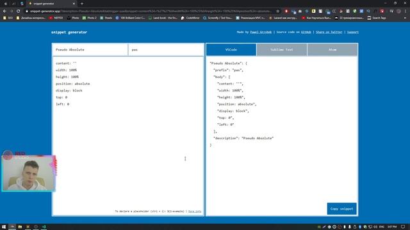
Task: Bookmark this page with the star icon
Action: [x=277, y=11]
